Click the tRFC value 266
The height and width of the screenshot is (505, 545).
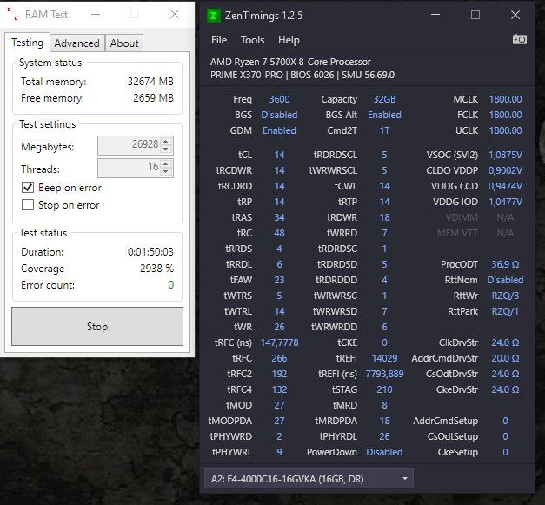(279, 358)
